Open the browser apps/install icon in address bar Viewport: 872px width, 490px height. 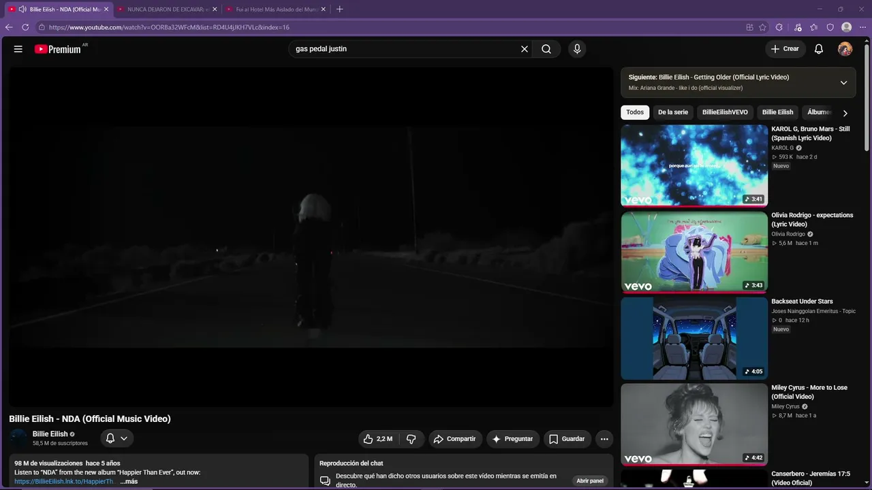[749, 27]
